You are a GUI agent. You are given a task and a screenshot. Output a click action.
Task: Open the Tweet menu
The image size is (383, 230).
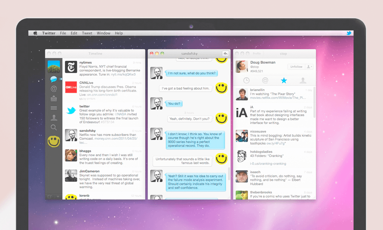[x=87, y=33]
